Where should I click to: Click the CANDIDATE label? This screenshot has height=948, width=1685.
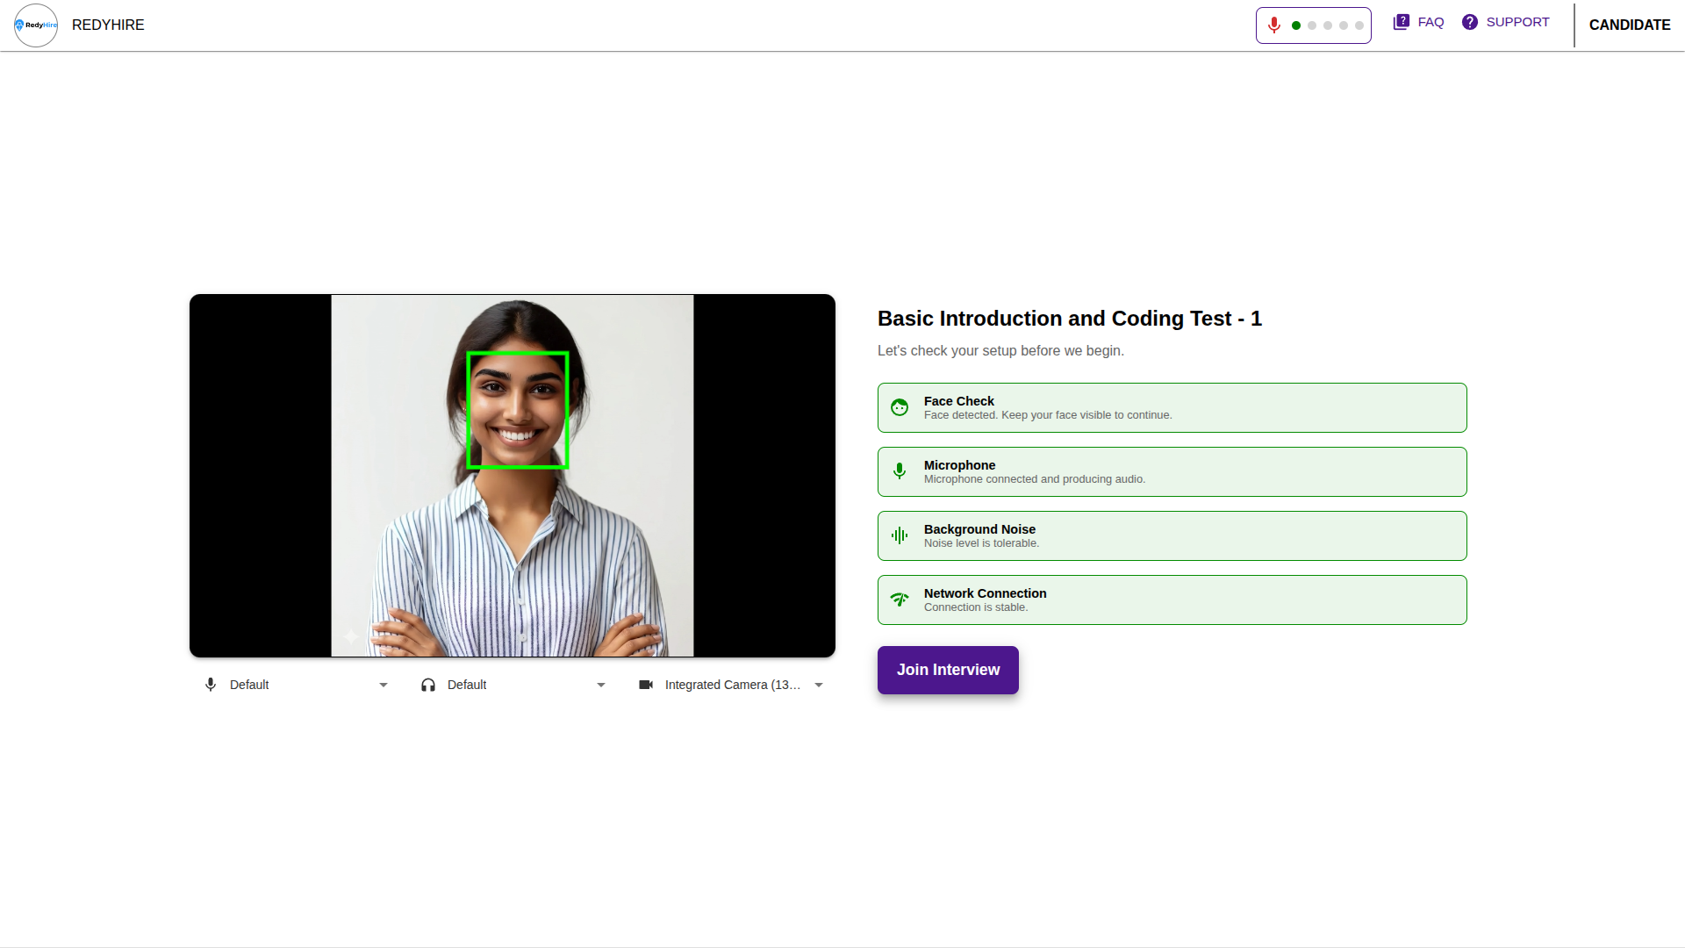pyautogui.click(x=1630, y=25)
